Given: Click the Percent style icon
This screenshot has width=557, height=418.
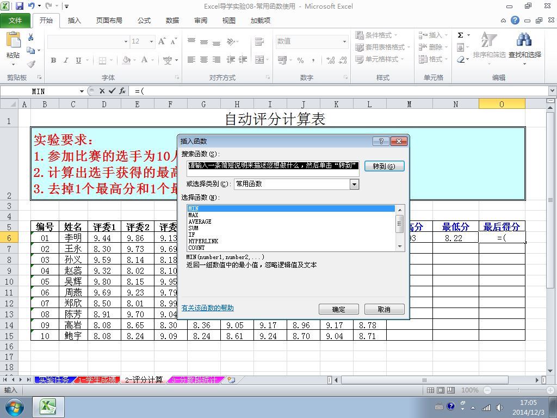Looking at the screenshot, I should (300, 60).
